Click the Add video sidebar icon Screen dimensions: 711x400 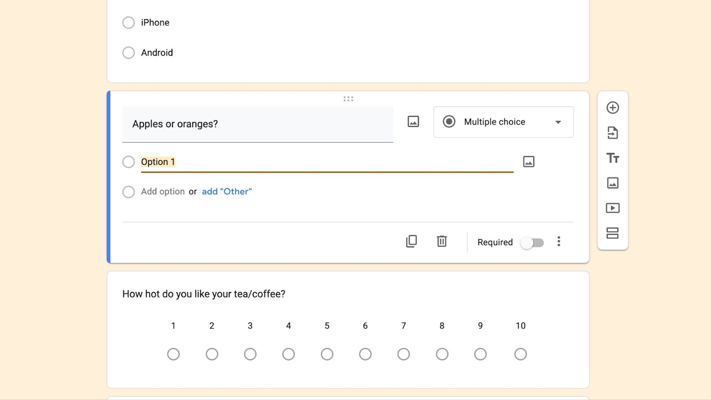613,208
